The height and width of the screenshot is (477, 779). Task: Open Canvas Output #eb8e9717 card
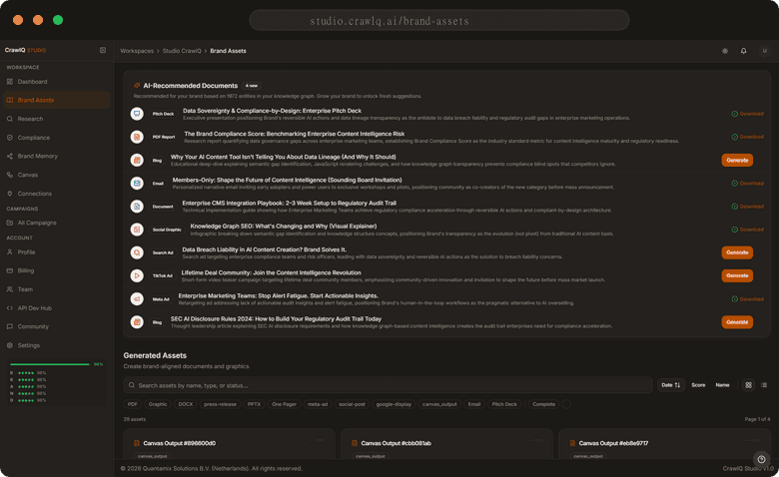pos(664,445)
